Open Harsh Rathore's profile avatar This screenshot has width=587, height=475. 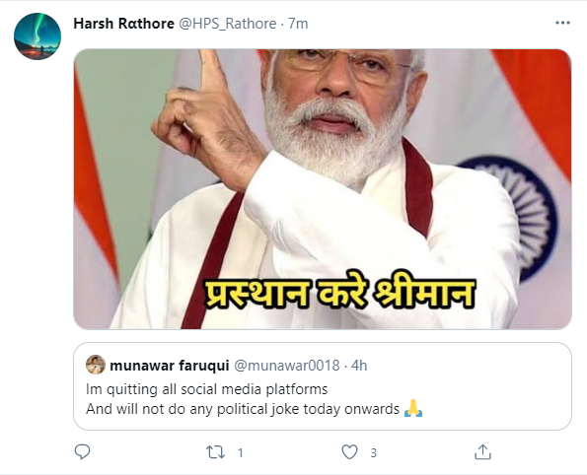[x=37, y=36]
